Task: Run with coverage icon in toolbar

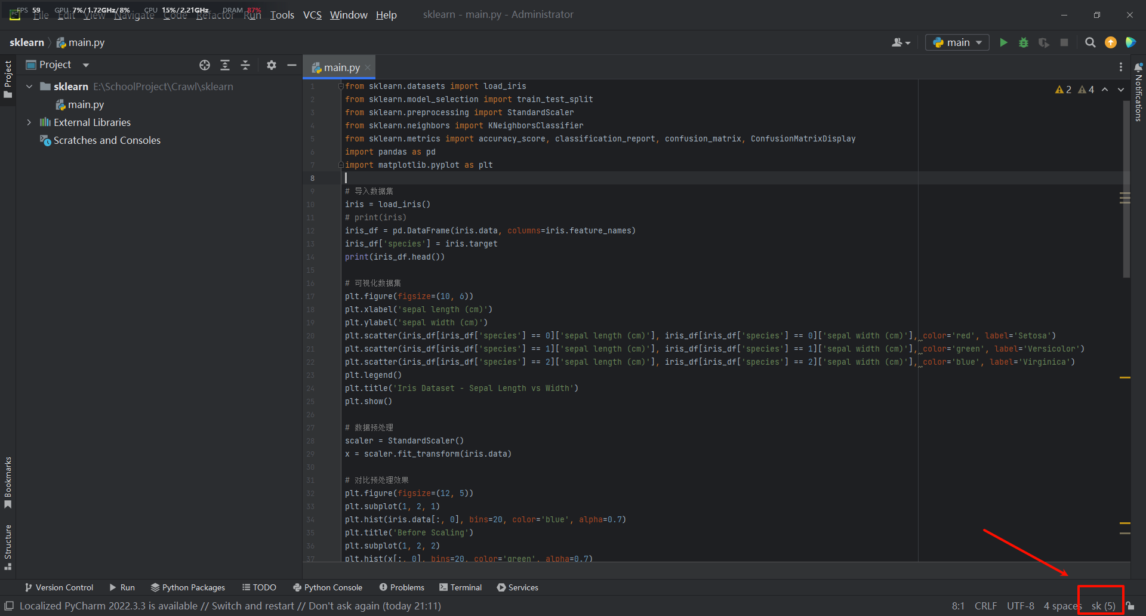Action: [1044, 42]
